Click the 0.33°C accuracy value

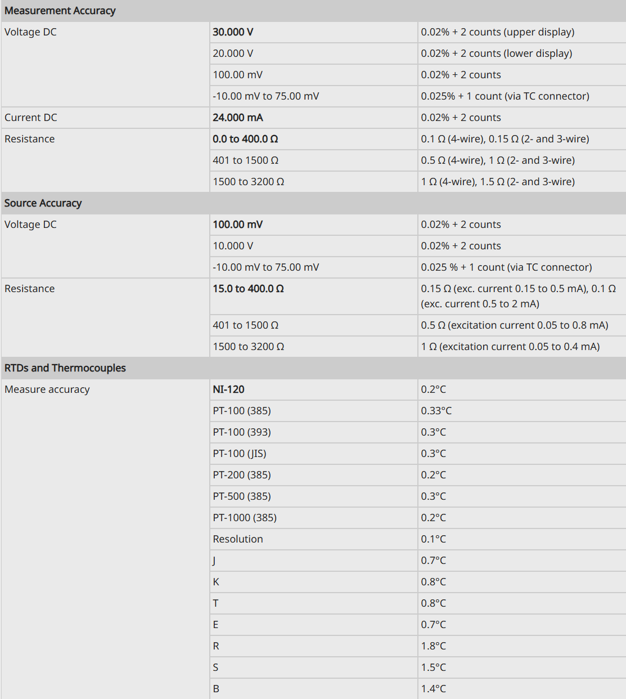(x=436, y=411)
